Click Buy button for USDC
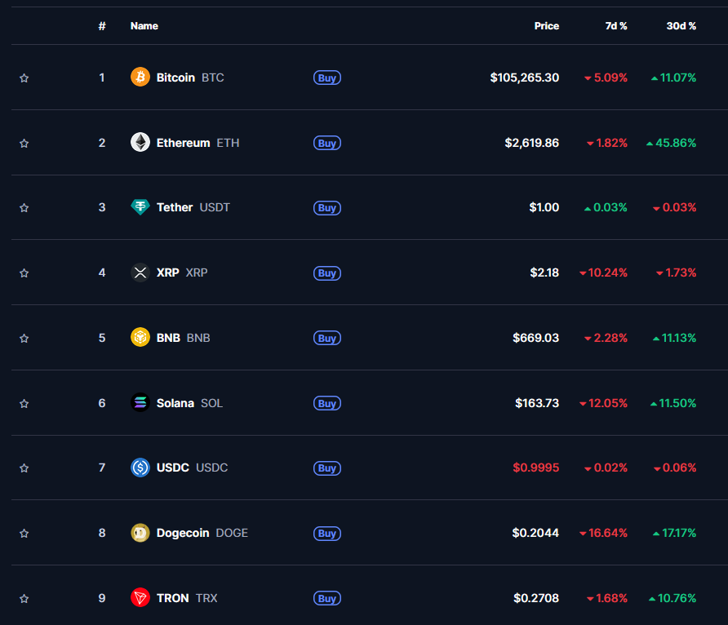728x625 pixels. pyautogui.click(x=327, y=468)
